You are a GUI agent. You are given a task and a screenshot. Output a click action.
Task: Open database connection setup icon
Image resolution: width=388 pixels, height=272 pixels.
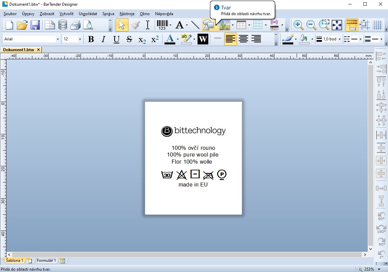point(63,25)
